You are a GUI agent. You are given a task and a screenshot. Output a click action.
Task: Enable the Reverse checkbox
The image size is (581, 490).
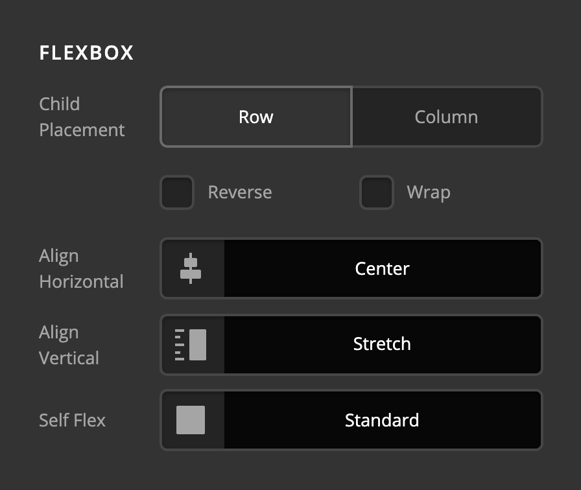[x=177, y=192]
